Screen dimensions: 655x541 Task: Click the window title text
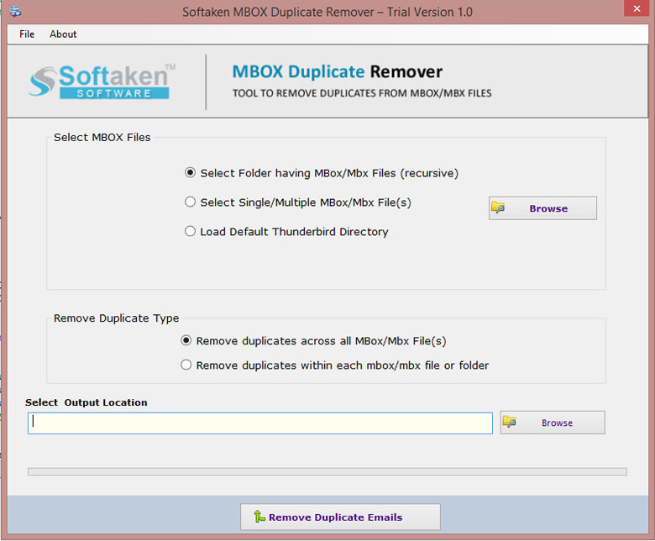327,12
